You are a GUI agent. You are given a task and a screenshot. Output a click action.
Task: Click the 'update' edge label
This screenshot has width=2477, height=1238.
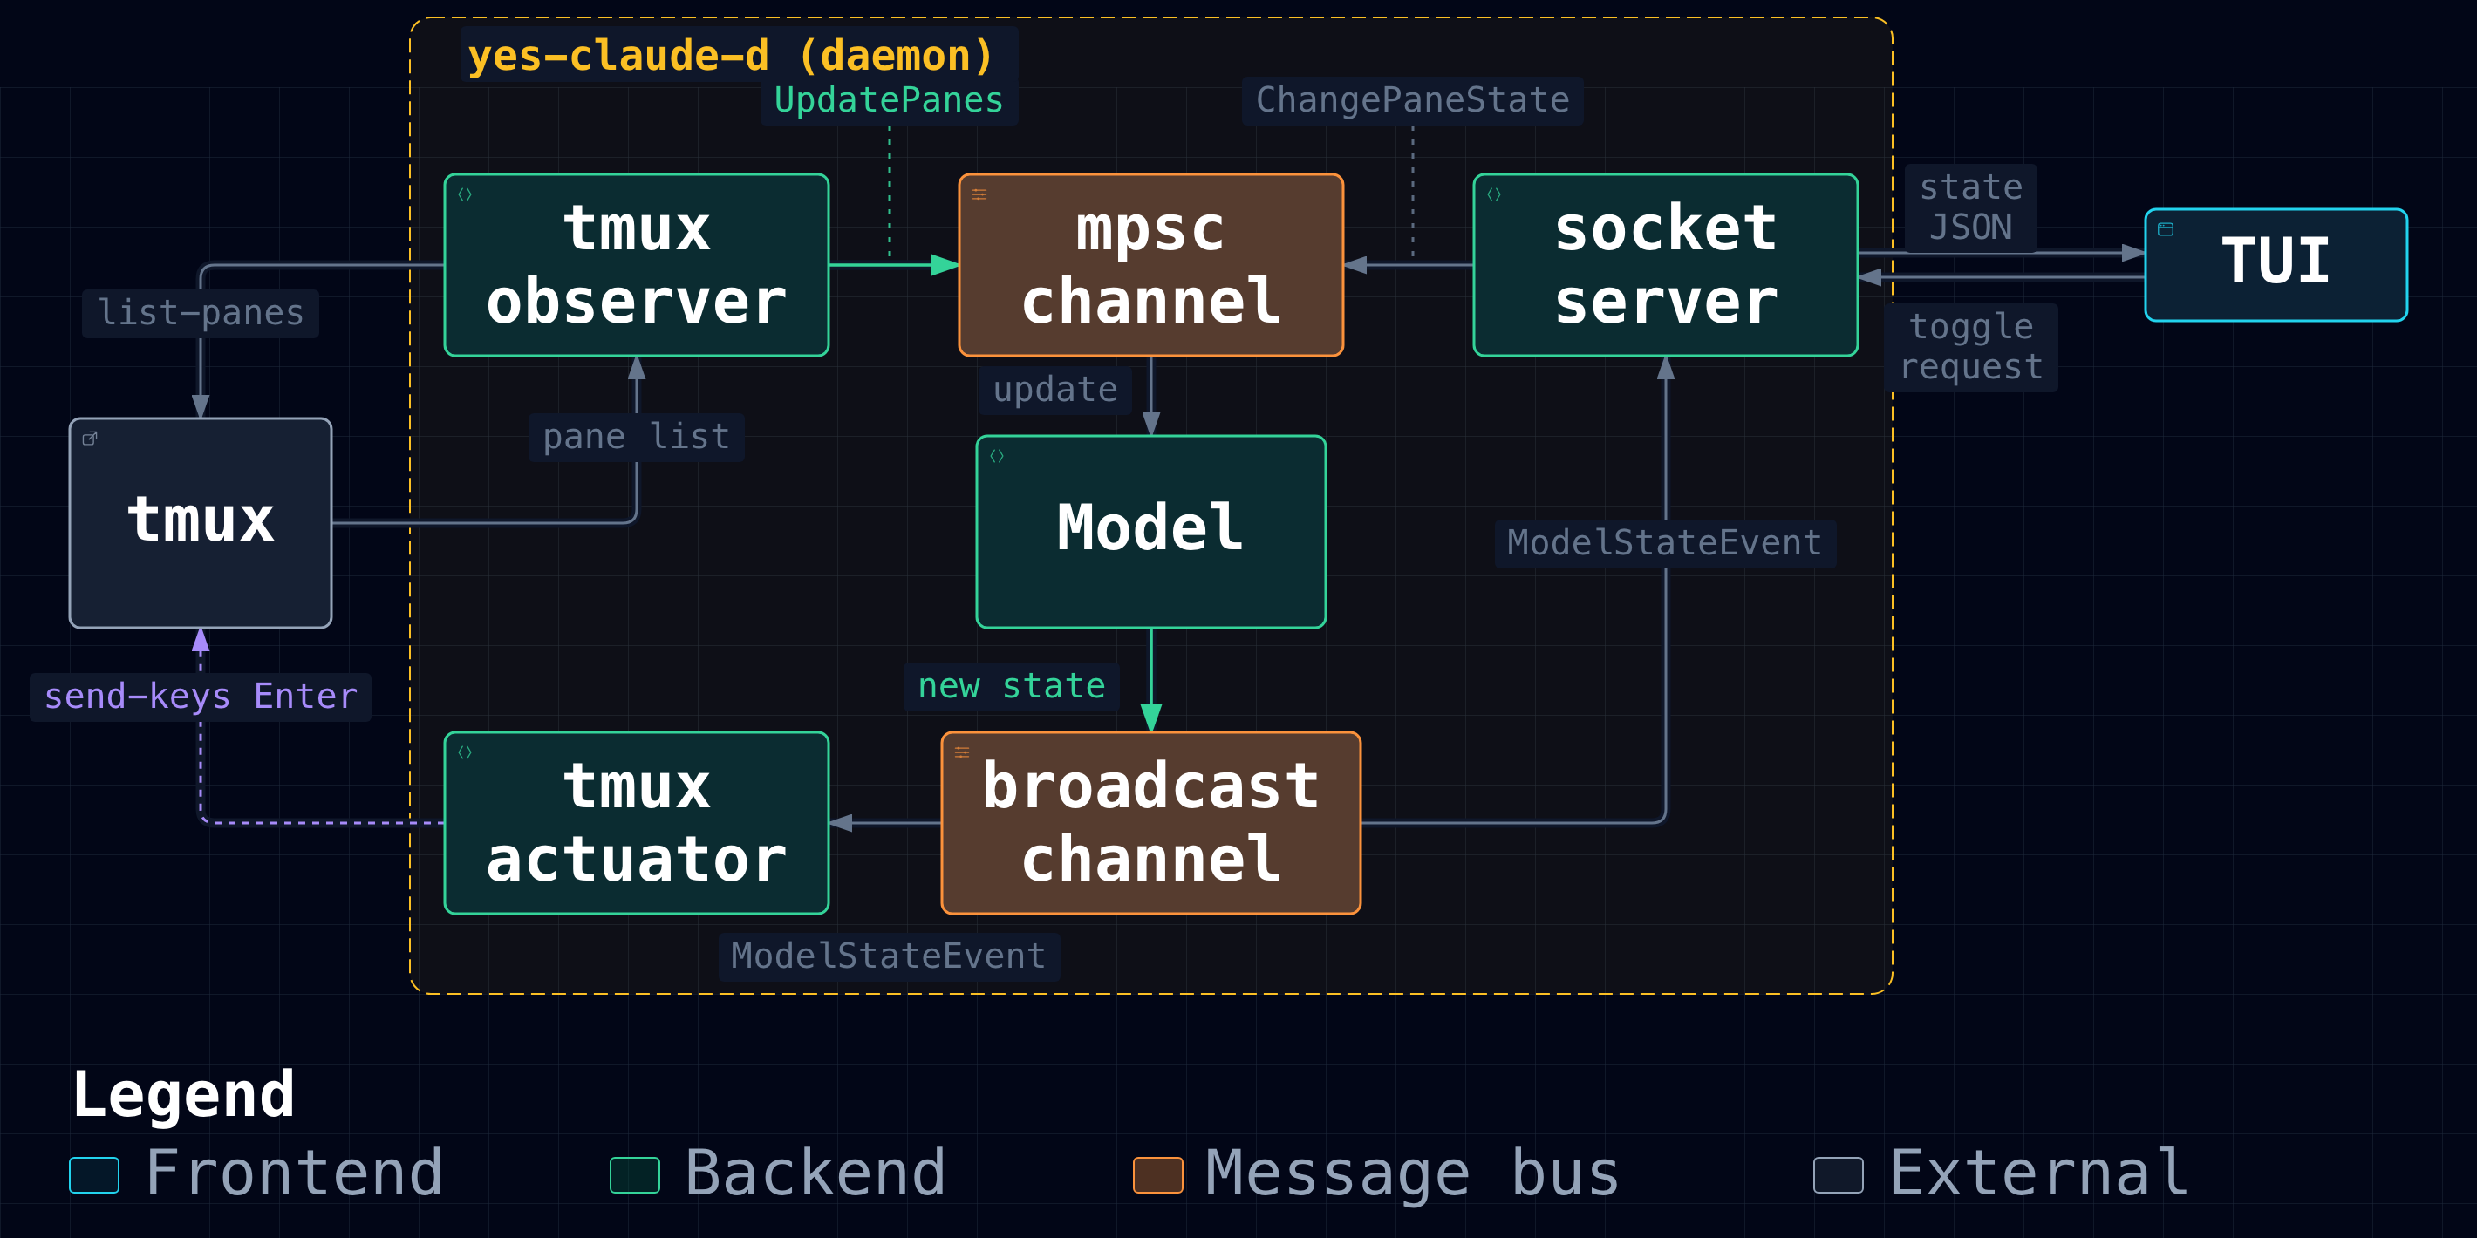(1054, 391)
